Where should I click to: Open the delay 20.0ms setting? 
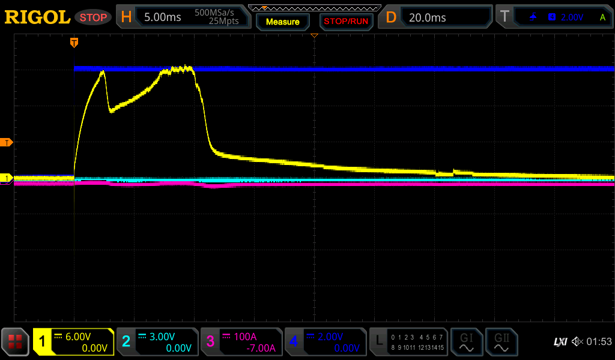[437, 17]
